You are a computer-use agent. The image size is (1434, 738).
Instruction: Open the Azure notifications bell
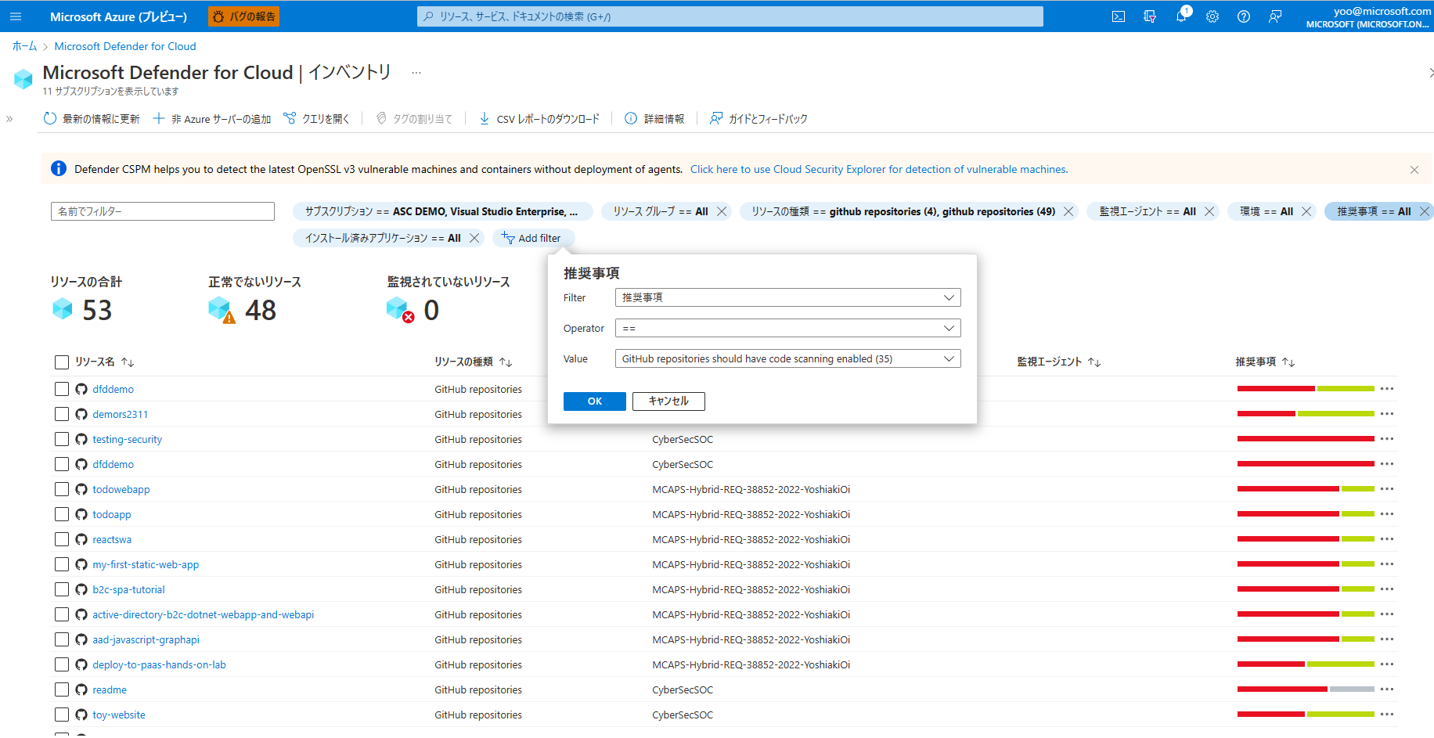(x=1181, y=16)
